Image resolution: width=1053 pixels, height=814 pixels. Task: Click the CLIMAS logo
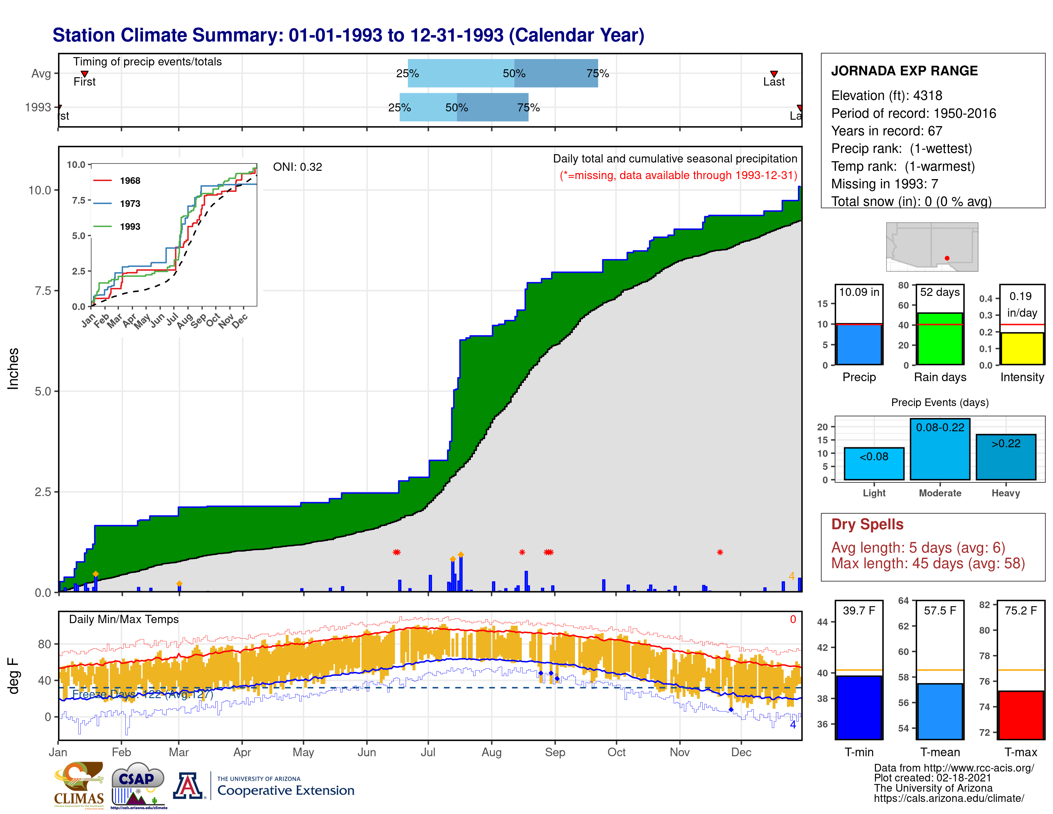[79, 785]
